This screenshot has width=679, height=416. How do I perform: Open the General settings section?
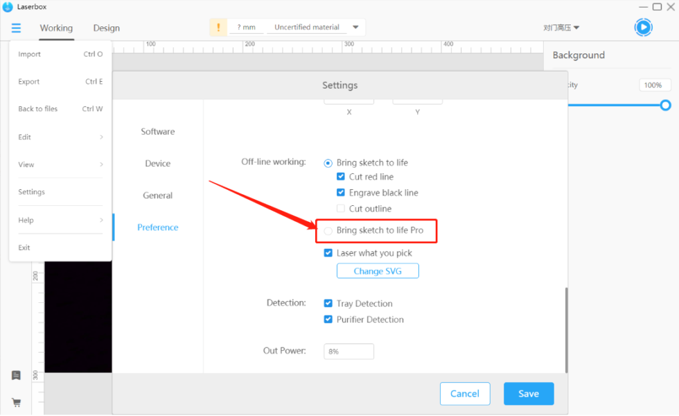click(158, 196)
